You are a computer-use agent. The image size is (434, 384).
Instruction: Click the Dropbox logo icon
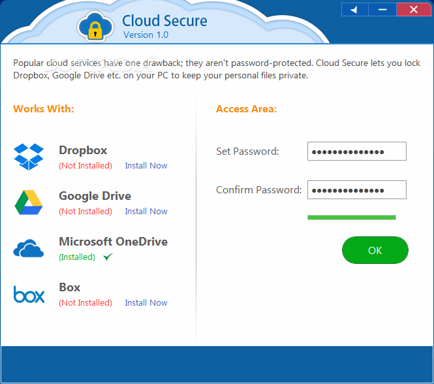(x=29, y=157)
